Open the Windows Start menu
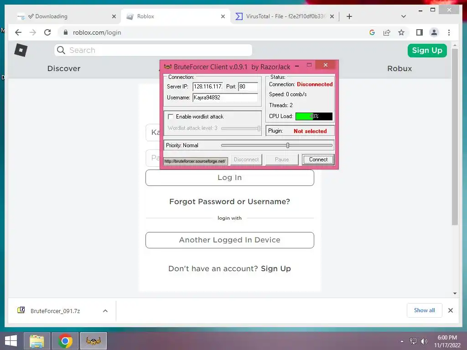The width and height of the screenshot is (467, 350). point(11,341)
